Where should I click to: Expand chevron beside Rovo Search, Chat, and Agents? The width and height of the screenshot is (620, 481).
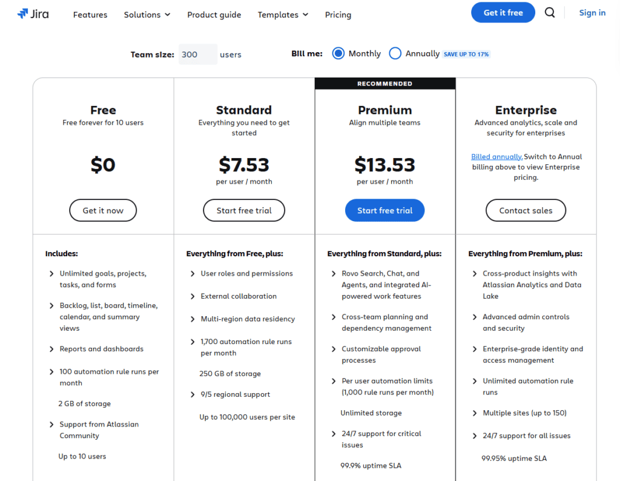(x=334, y=274)
